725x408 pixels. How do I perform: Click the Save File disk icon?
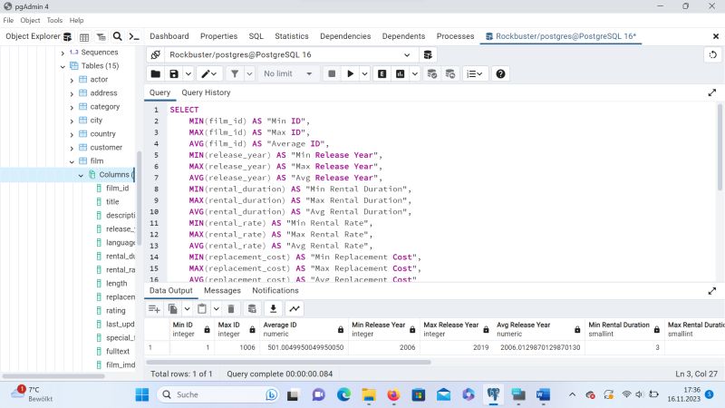pos(174,73)
